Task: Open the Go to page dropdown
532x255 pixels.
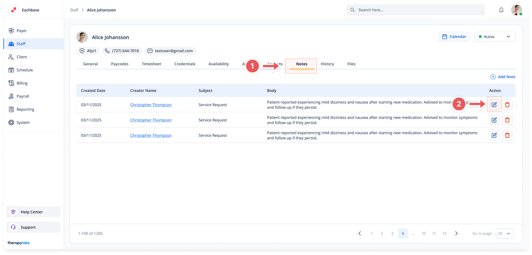Action: (504, 233)
